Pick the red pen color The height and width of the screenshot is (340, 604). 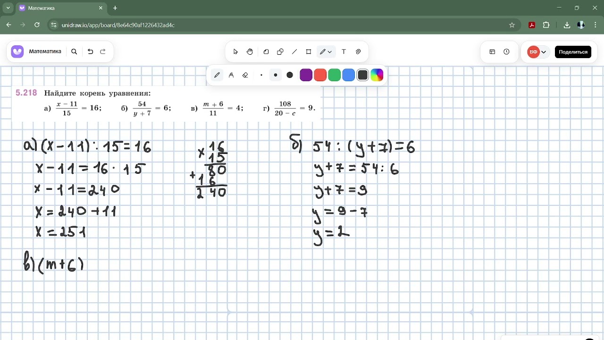[x=320, y=75]
